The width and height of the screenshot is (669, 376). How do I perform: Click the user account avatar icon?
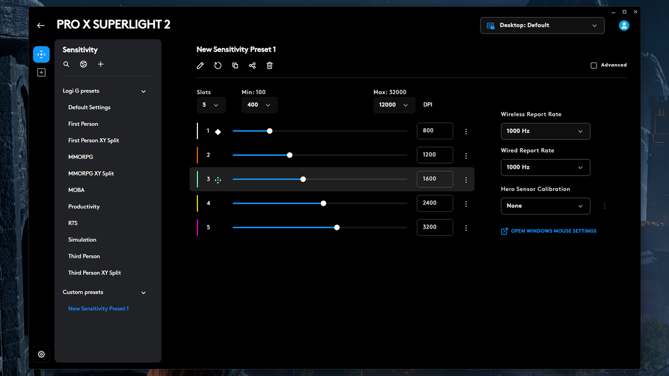(x=624, y=26)
